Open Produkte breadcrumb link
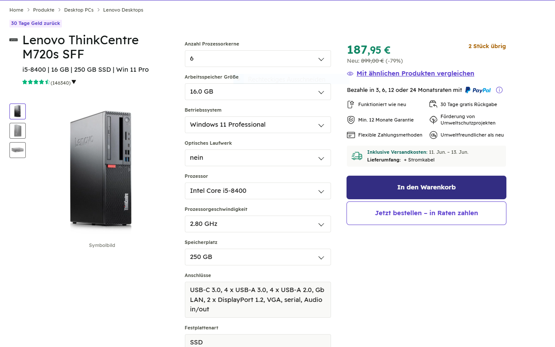The width and height of the screenshot is (555, 347). pos(44,10)
